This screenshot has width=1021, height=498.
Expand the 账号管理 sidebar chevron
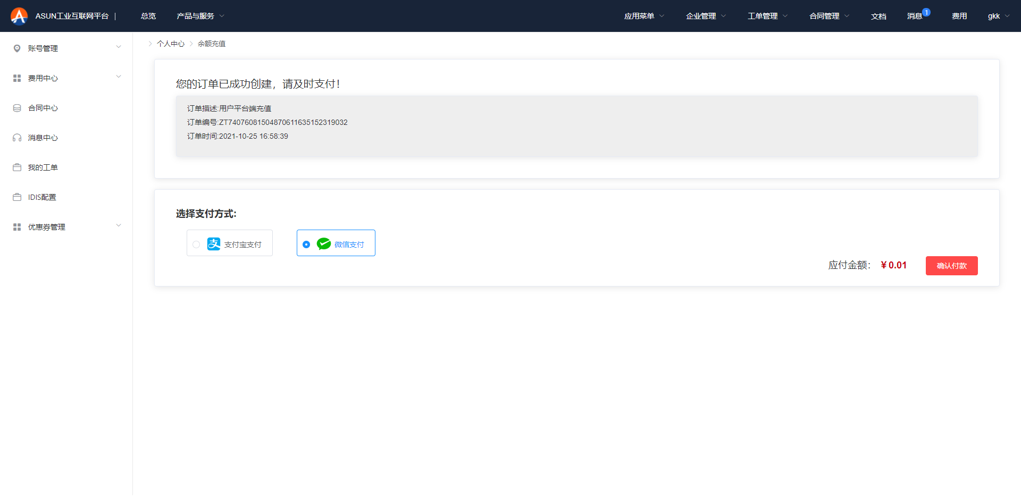[119, 47]
